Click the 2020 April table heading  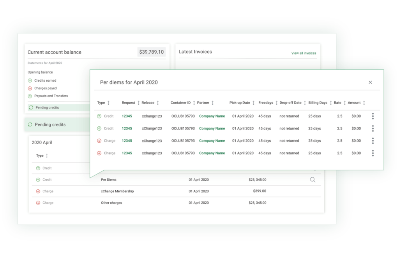[x=42, y=142]
